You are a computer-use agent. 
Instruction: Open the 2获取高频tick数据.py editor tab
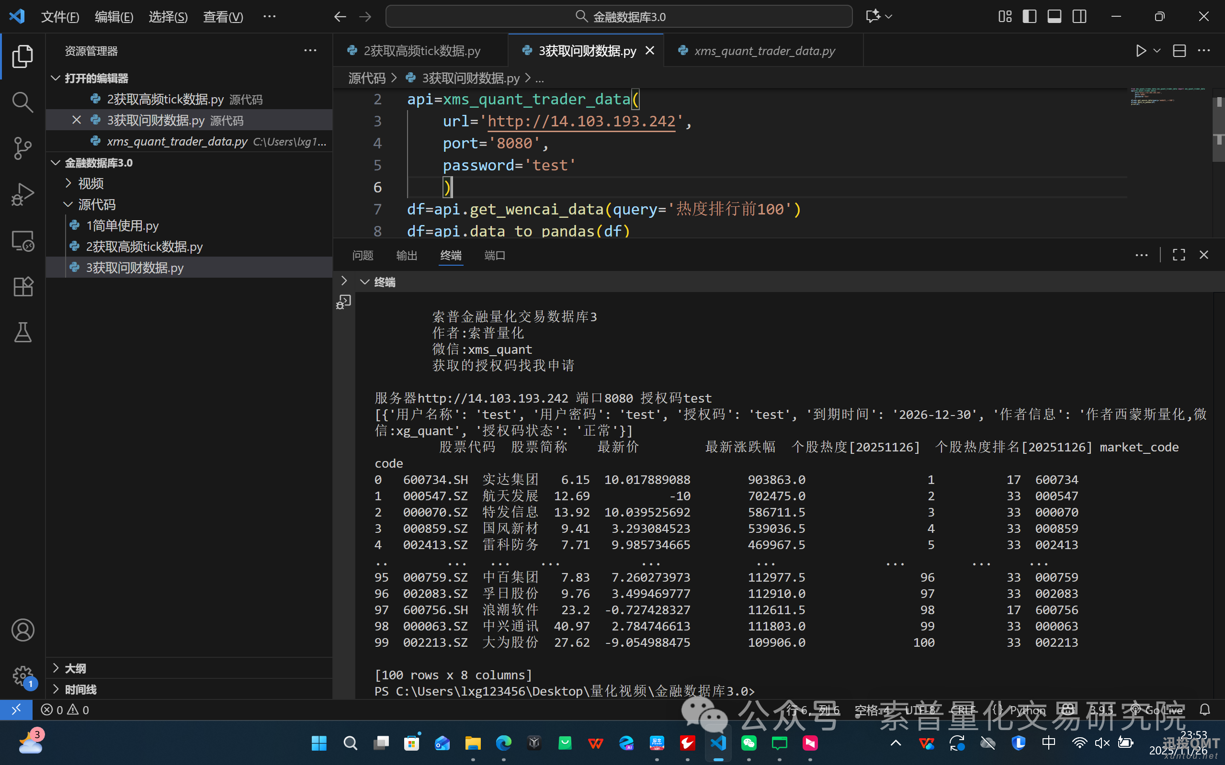click(x=421, y=51)
